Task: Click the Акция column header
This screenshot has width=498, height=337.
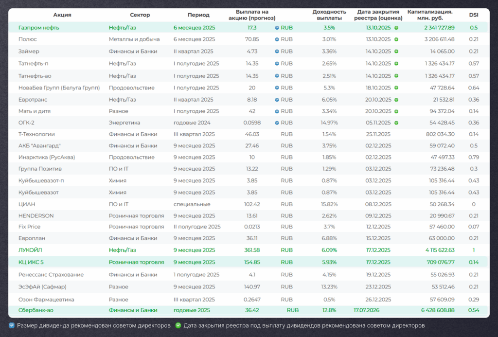Action: [x=62, y=15]
